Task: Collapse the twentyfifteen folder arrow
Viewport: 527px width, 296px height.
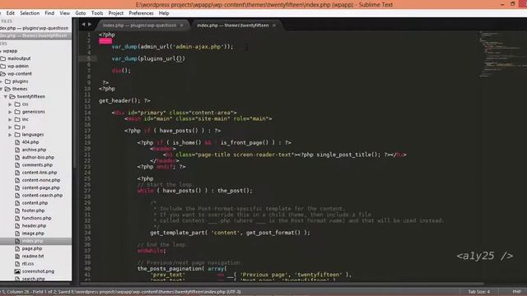Action: tap(6, 97)
